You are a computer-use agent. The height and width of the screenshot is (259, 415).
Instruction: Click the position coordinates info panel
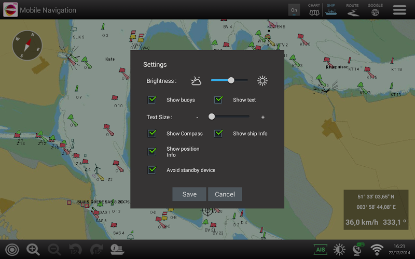[x=376, y=210]
